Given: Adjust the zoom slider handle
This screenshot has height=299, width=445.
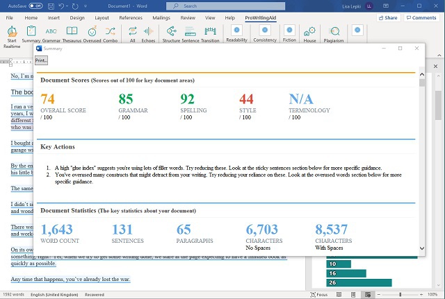Looking at the screenshot, I should tap(400, 294).
